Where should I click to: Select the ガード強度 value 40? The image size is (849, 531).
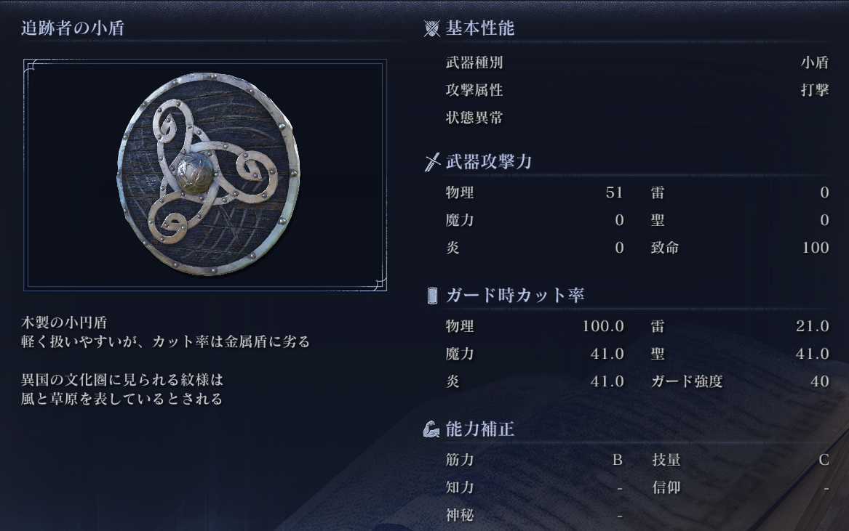[x=820, y=381]
